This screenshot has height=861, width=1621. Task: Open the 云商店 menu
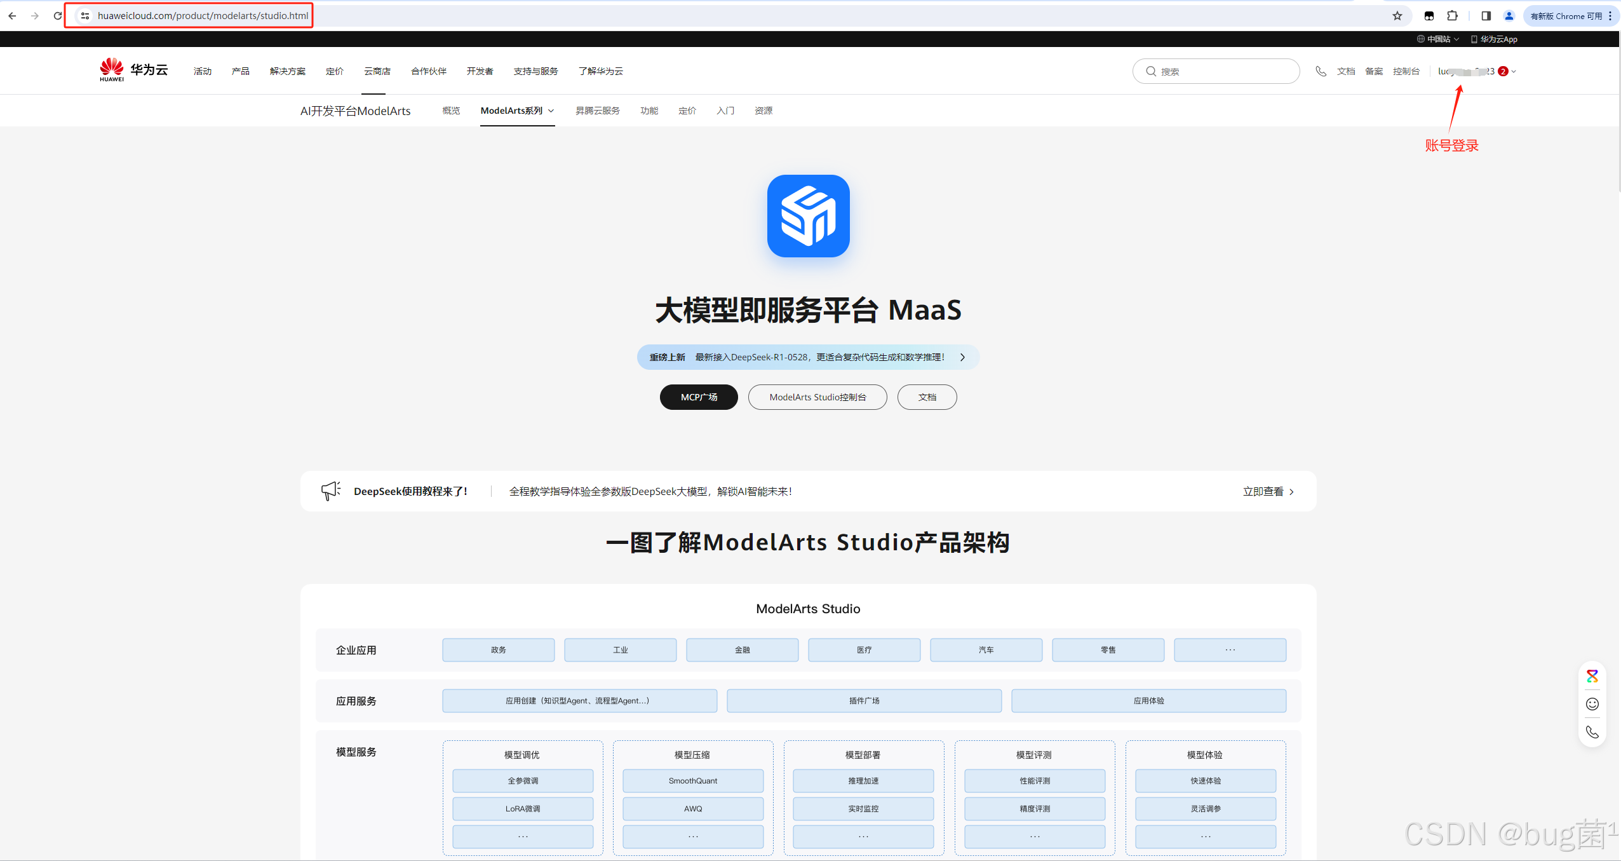click(377, 71)
